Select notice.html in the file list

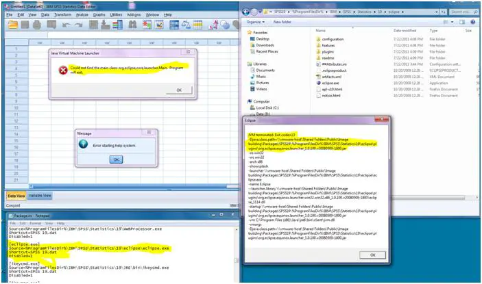coord(328,96)
